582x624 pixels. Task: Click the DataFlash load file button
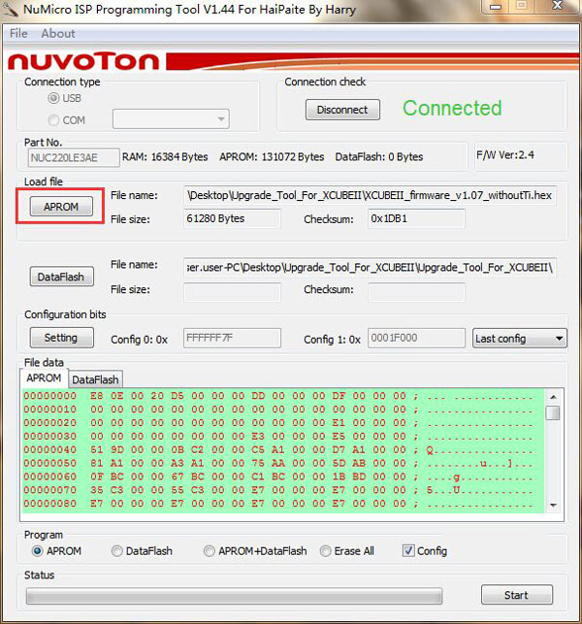click(x=62, y=277)
